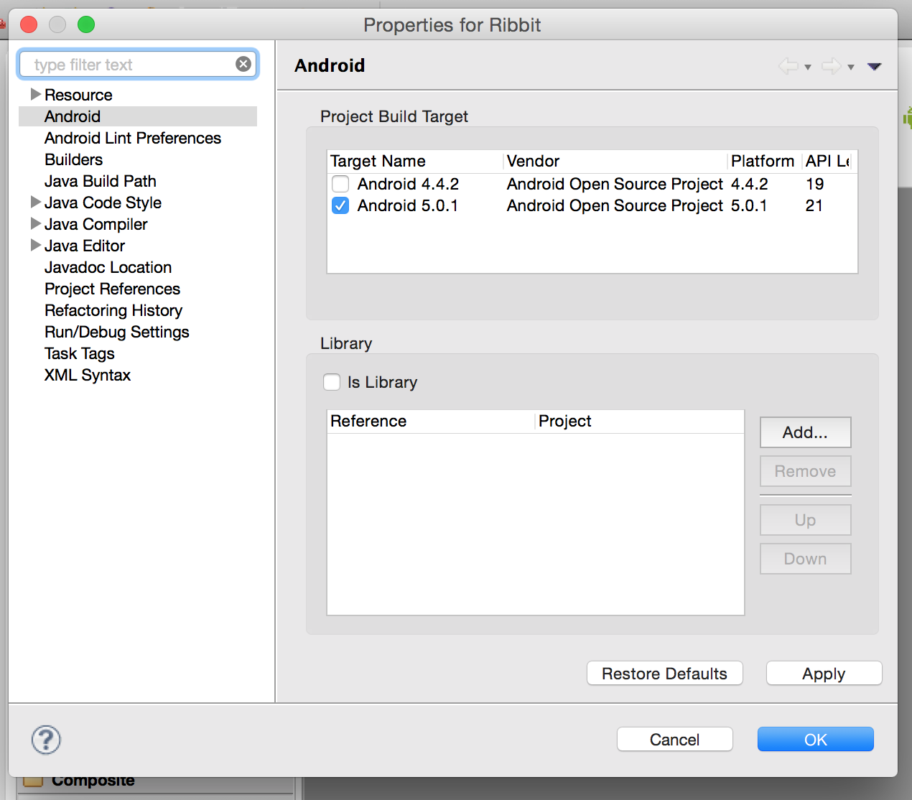Image resolution: width=912 pixels, height=800 pixels.
Task: Open the Java Build Path page
Action: 101,181
